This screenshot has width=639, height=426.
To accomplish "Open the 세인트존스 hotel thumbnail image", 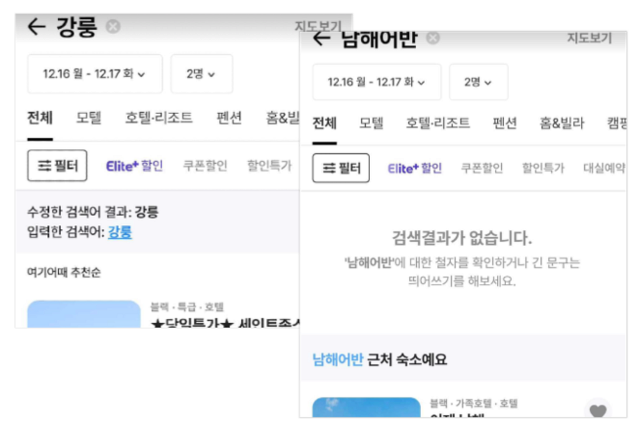I will click(x=84, y=314).
